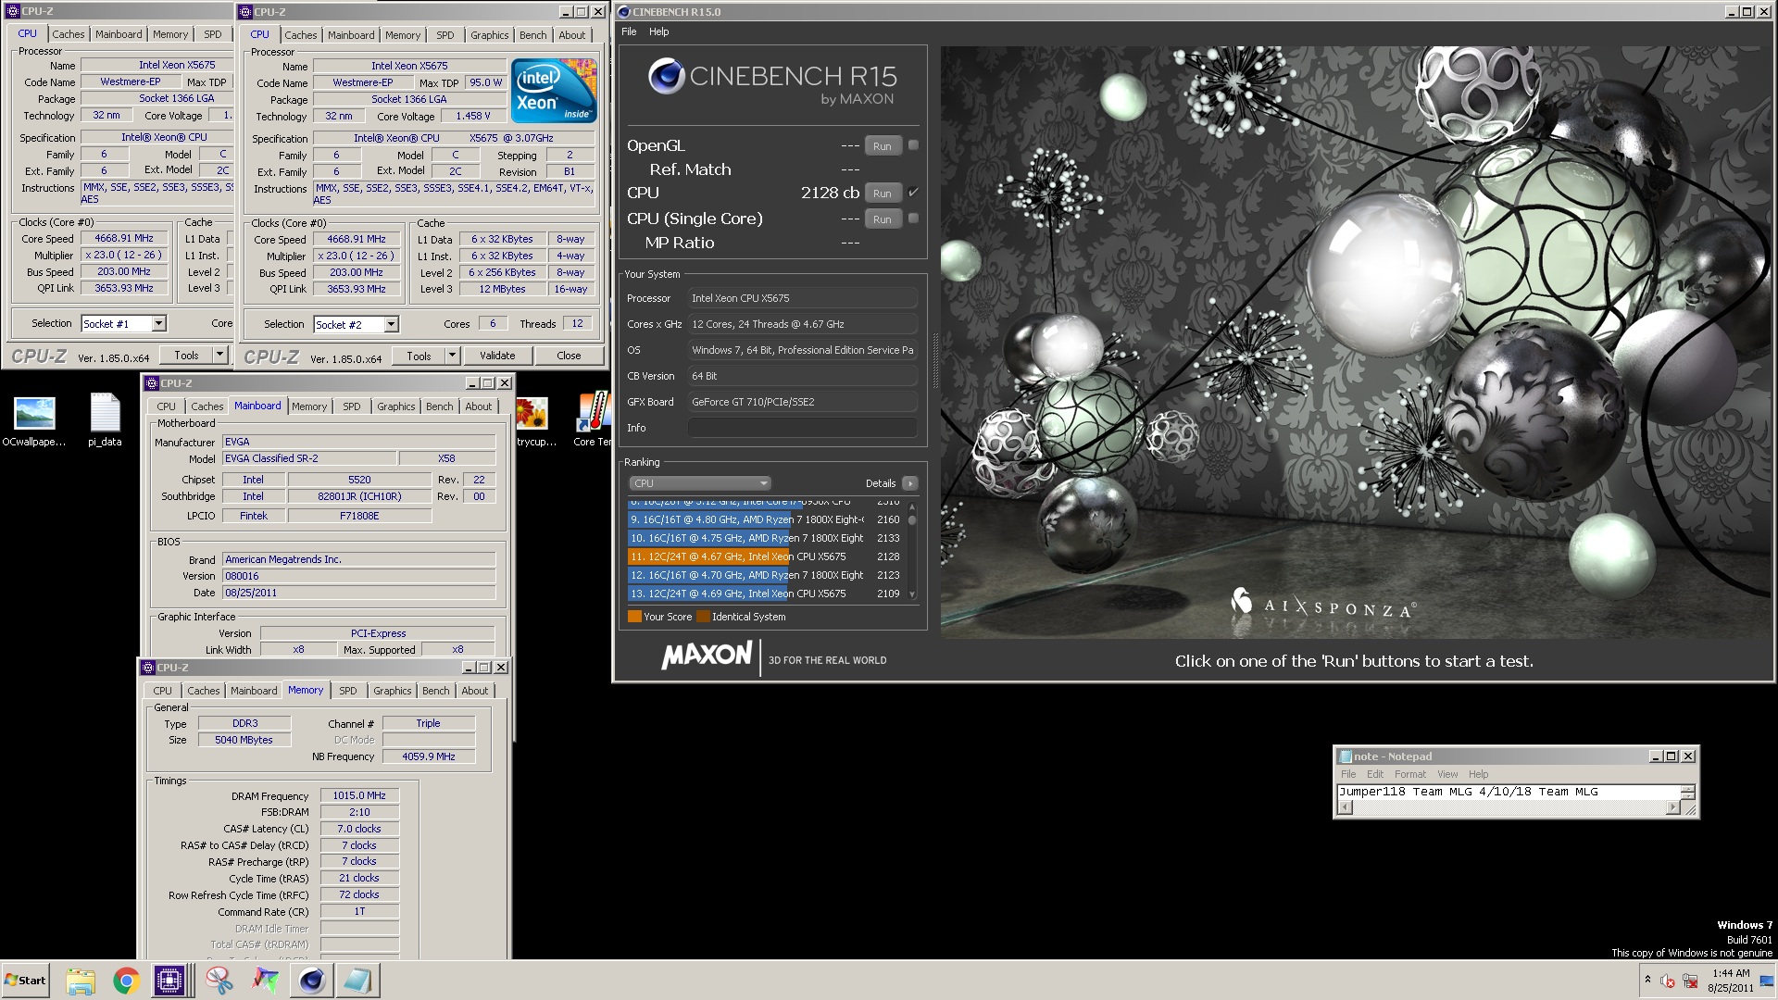Click Tools button in Socket #2 CPU-Z window
1778x1000 pixels.
pyautogui.click(x=419, y=356)
